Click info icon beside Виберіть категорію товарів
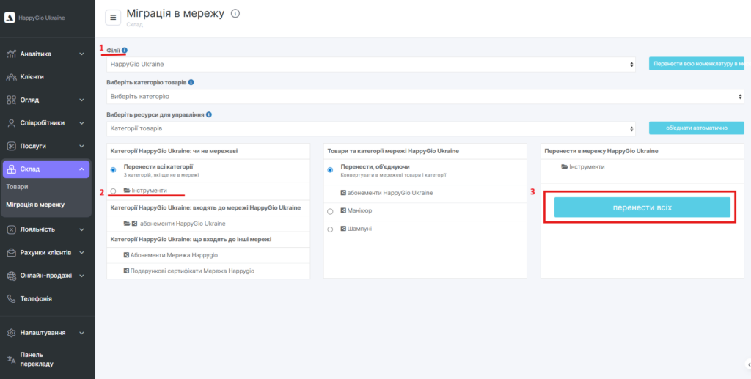The width and height of the screenshot is (751, 379). [x=191, y=82]
